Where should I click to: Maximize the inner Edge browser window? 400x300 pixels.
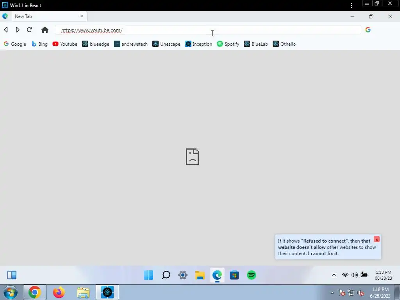point(371,16)
